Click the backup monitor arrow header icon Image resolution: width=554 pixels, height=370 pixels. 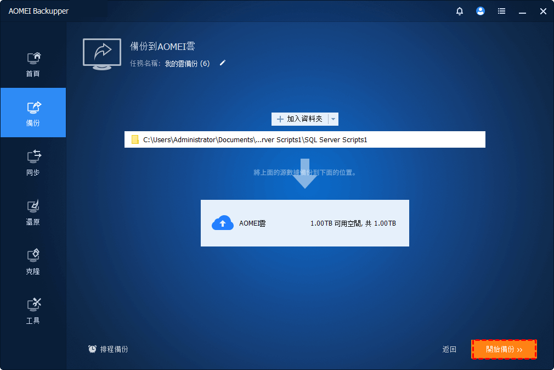coord(102,54)
